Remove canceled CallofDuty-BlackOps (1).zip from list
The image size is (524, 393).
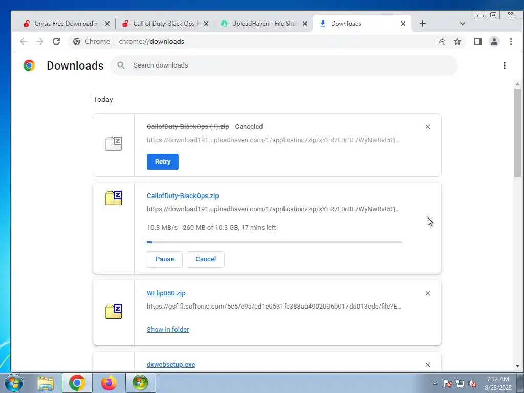coord(427,127)
